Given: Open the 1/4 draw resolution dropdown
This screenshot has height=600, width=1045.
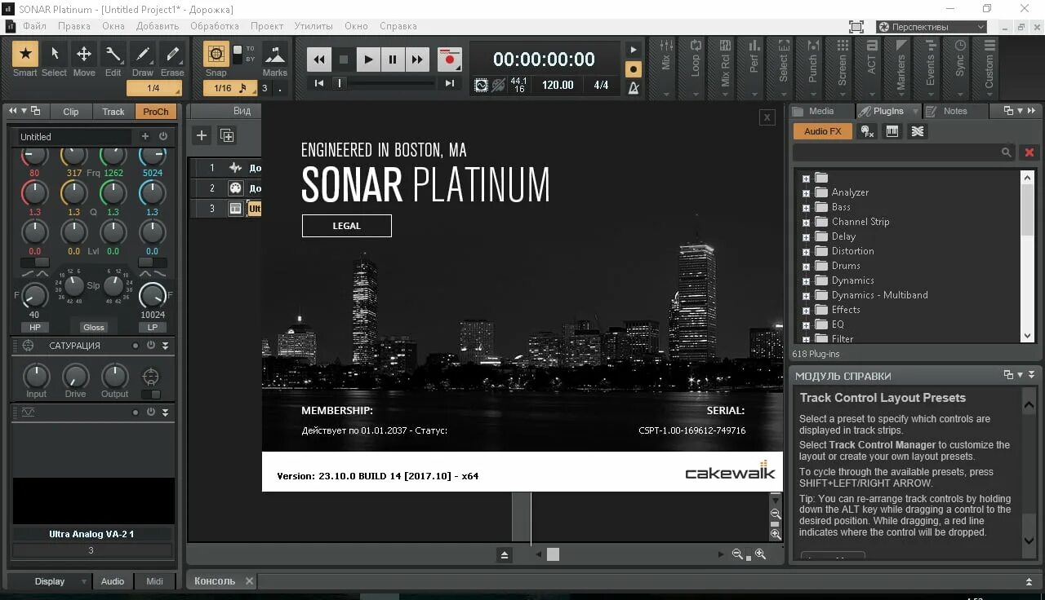Looking at the screenshot, I should click(153, 88).
